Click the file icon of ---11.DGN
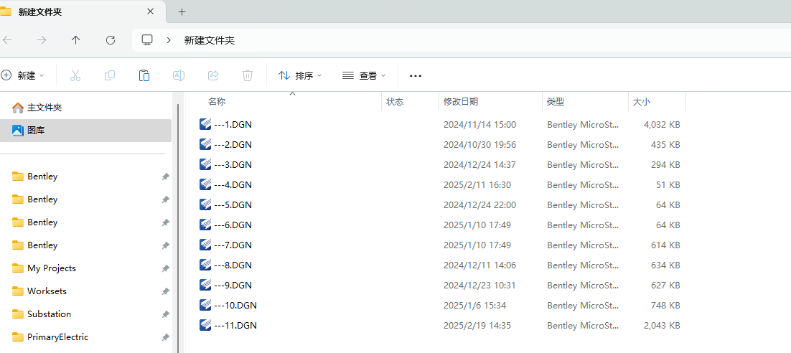Screen dimensions: 791x353 pos(205,325)
